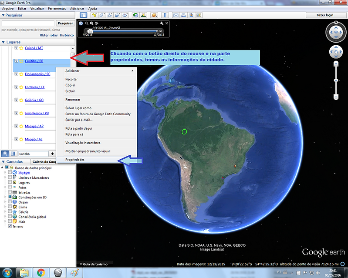Open the Obter rotas link
The height and width of the screenshot is (278, 348).
click(49, 35)
